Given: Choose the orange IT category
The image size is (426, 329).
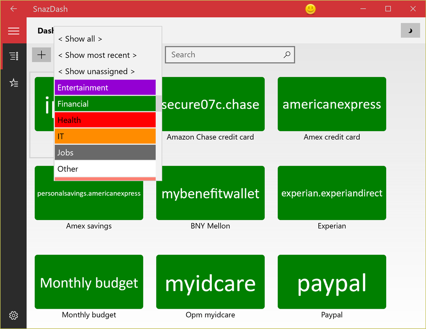Looking at the screenshot, I should point(105,136).
